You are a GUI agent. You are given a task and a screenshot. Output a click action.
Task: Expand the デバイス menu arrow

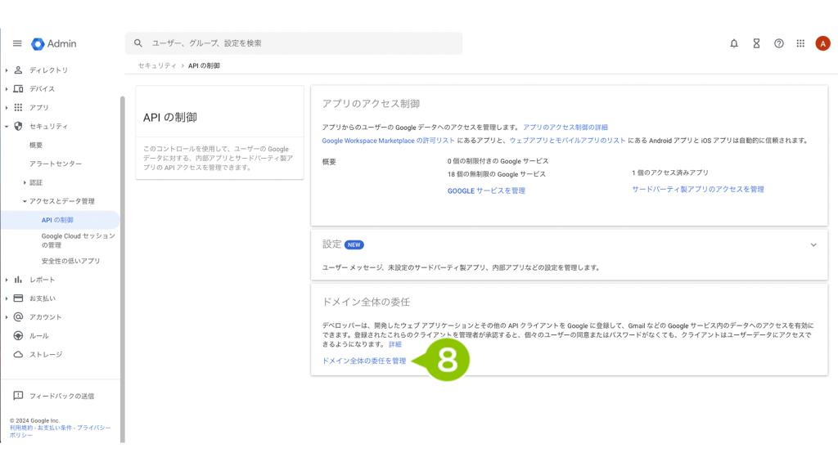pos(7,88)
